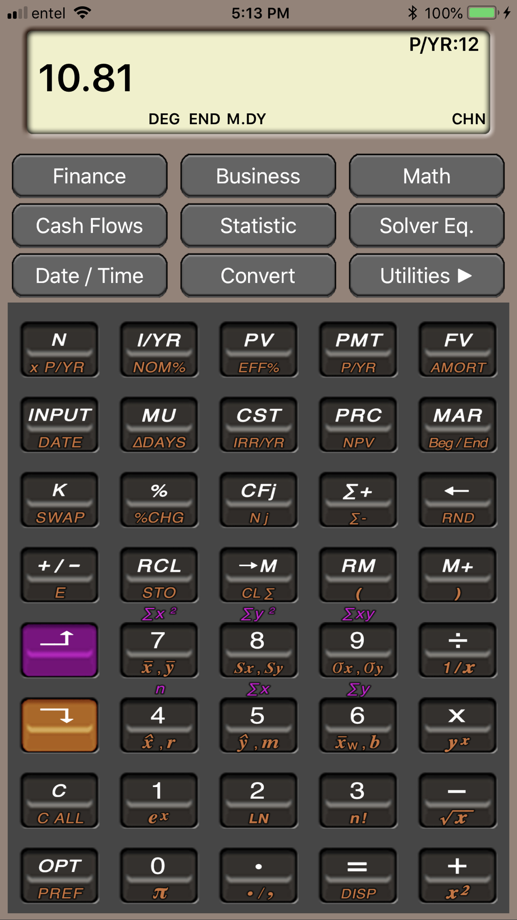517x920 pixels.
Task: Open the Cash Flows menu
Action: (x=89, y=226)
